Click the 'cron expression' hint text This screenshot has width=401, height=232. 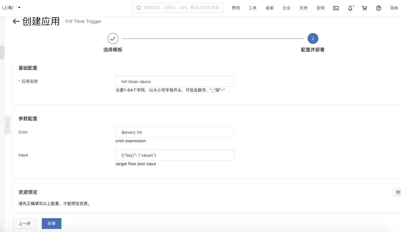pyautogui.click(x=131, y=141)
